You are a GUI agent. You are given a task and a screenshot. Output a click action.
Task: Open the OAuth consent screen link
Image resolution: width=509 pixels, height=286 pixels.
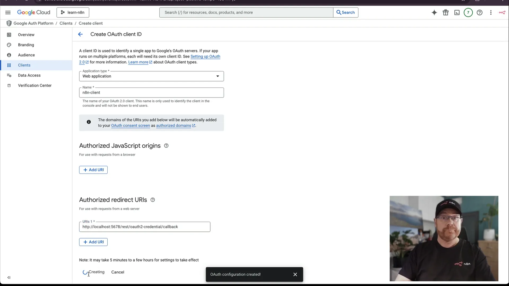pyautogui.click(x=131, y=126)
